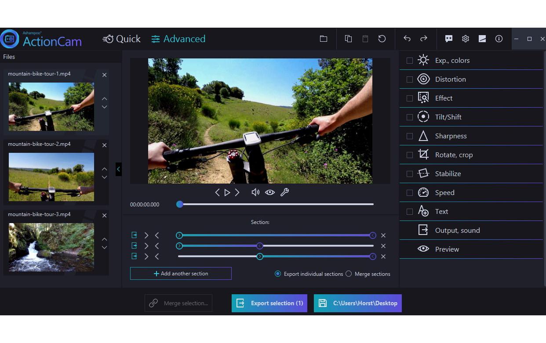The width and height of the screenshot is (546, 343).
Task: Enable the Distortion checkbox
Action: coord(410,79)
